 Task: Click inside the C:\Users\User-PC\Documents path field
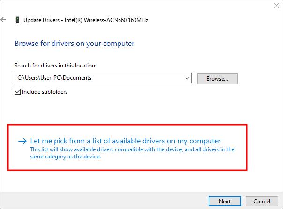[99, 78]
